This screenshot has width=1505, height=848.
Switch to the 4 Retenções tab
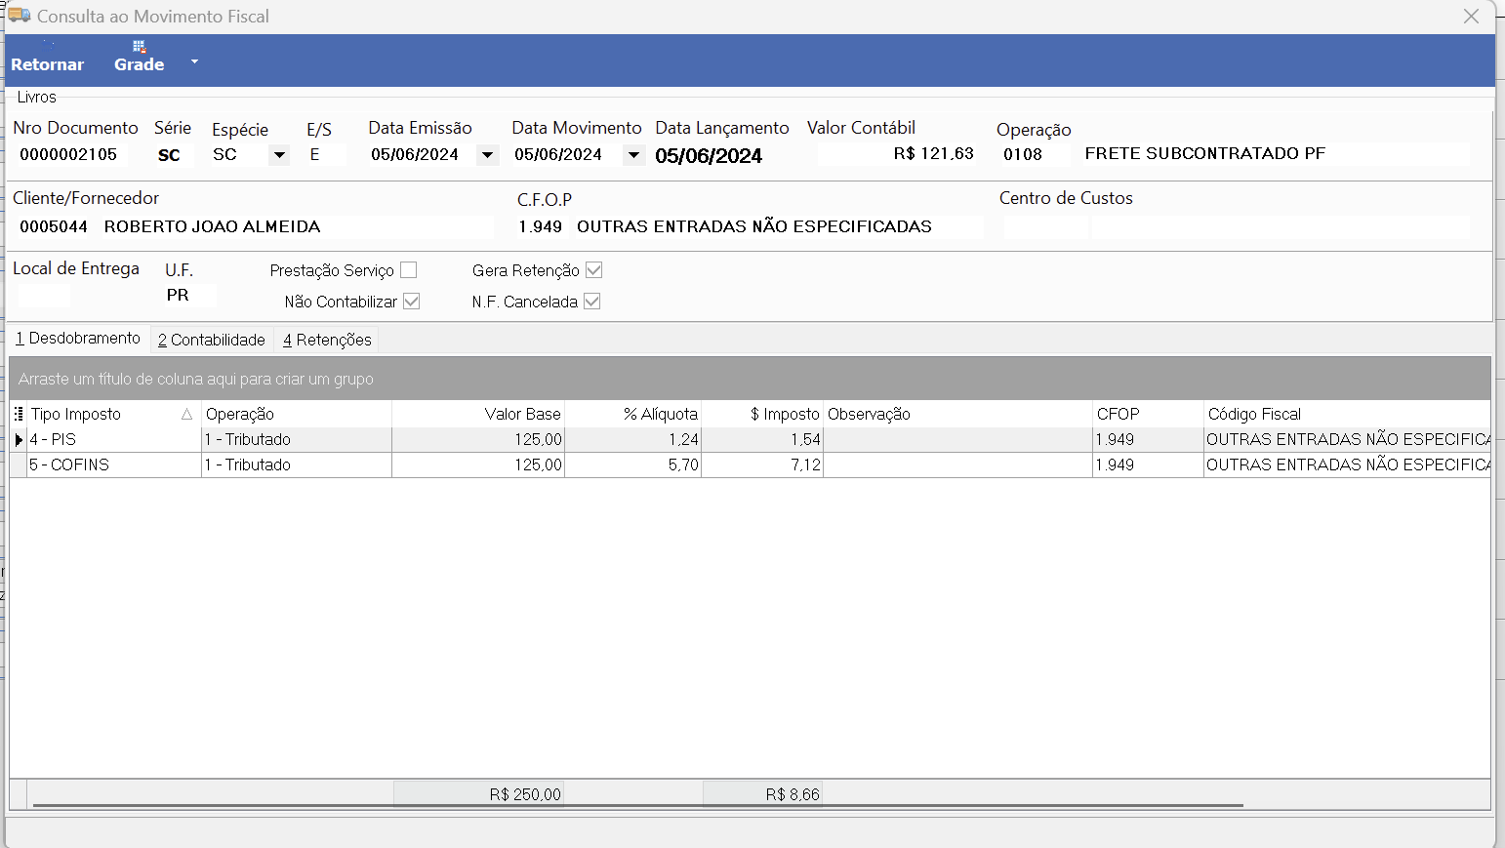pos(327,340)
